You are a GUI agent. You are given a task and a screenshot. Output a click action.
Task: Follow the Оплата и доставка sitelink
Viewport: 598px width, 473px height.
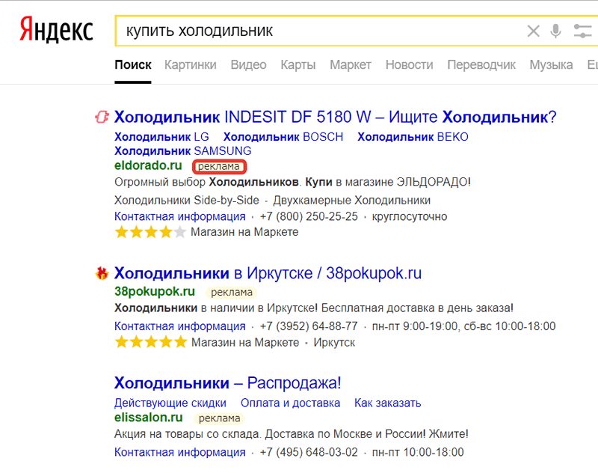click(290, 403)
